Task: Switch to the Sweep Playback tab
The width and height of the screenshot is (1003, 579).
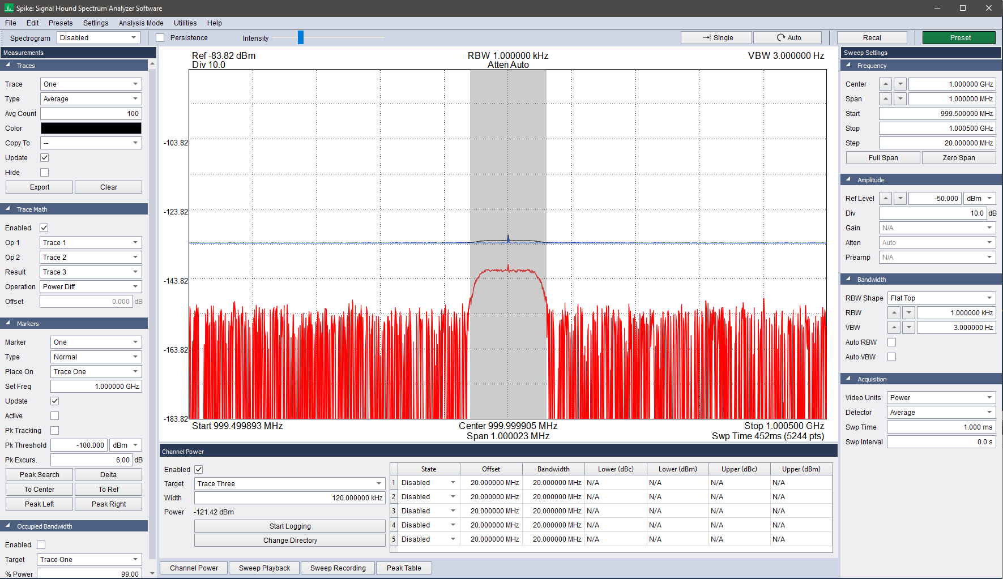Action: pos(264,568)
